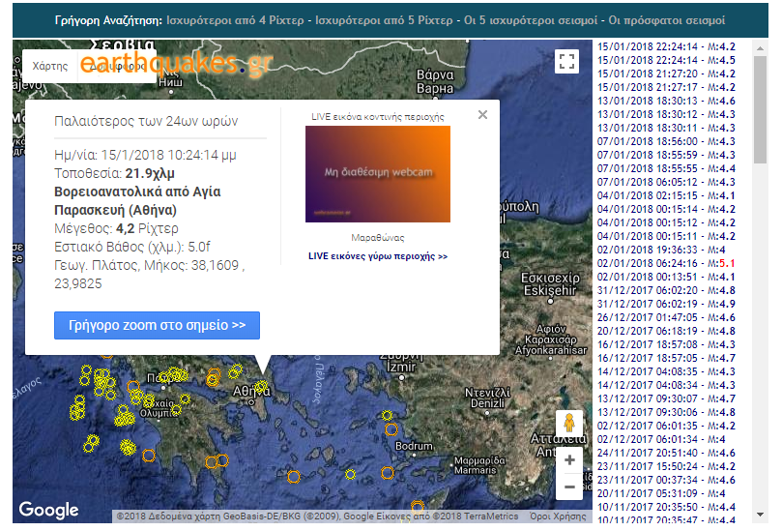782x531 pixels.
Task: Select quake 26/12/2017 01:47:05 M:4.6
Action: click(x=666, y=317)
